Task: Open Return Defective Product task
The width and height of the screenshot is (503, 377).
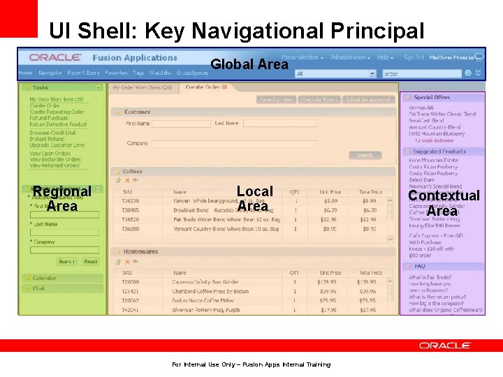Action: point(58,124)
